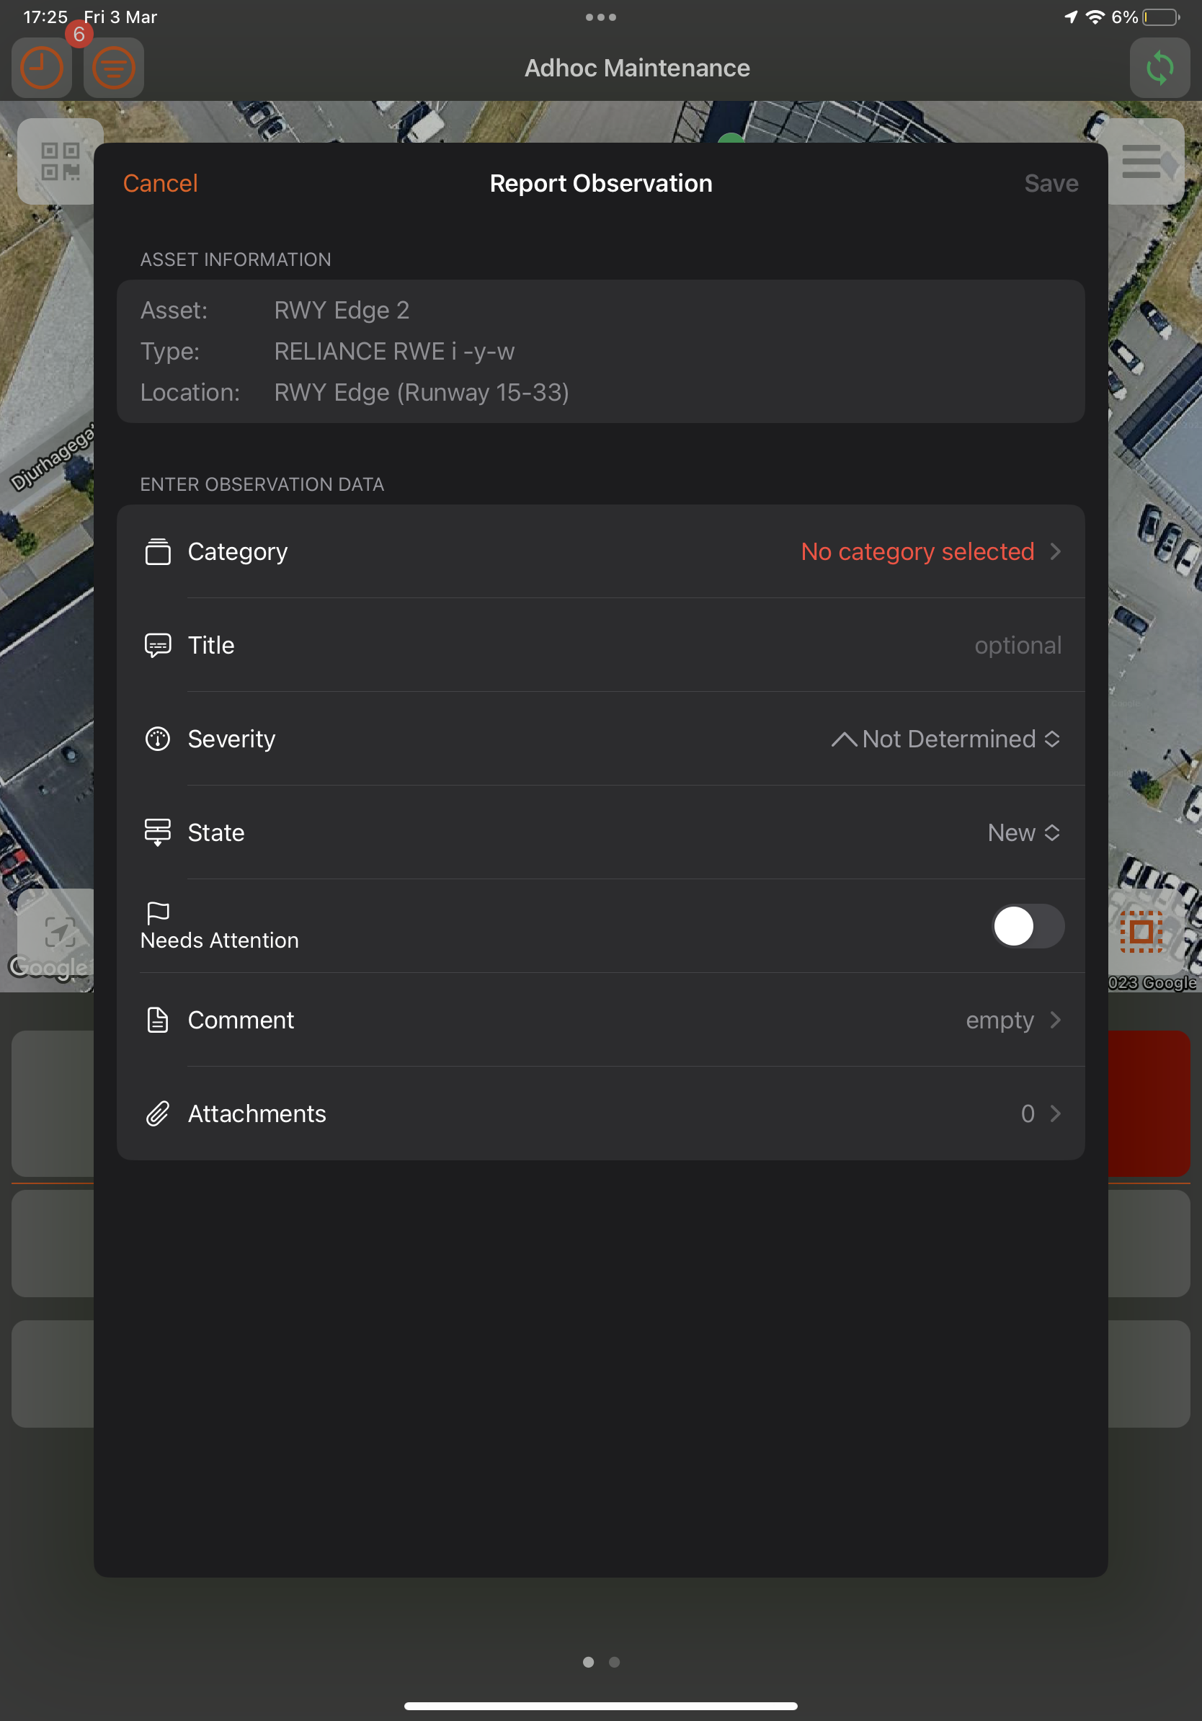This screenshot has height=1721, width=1202.
Task: Tap the three-dot multitasking menu at top
Action: [600, 17]
